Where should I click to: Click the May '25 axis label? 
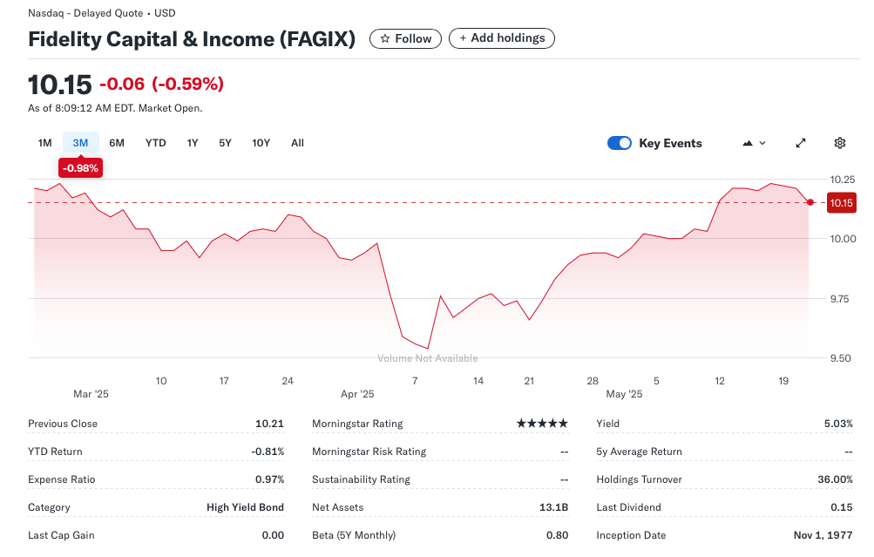(624, 394)
